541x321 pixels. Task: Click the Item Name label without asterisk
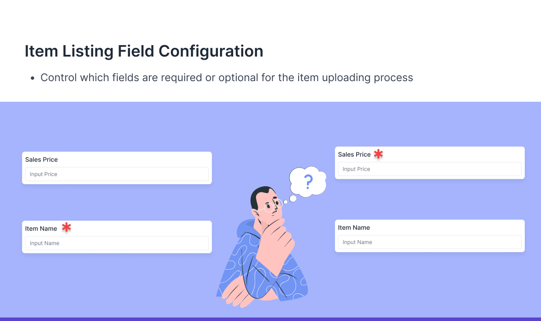354,228
